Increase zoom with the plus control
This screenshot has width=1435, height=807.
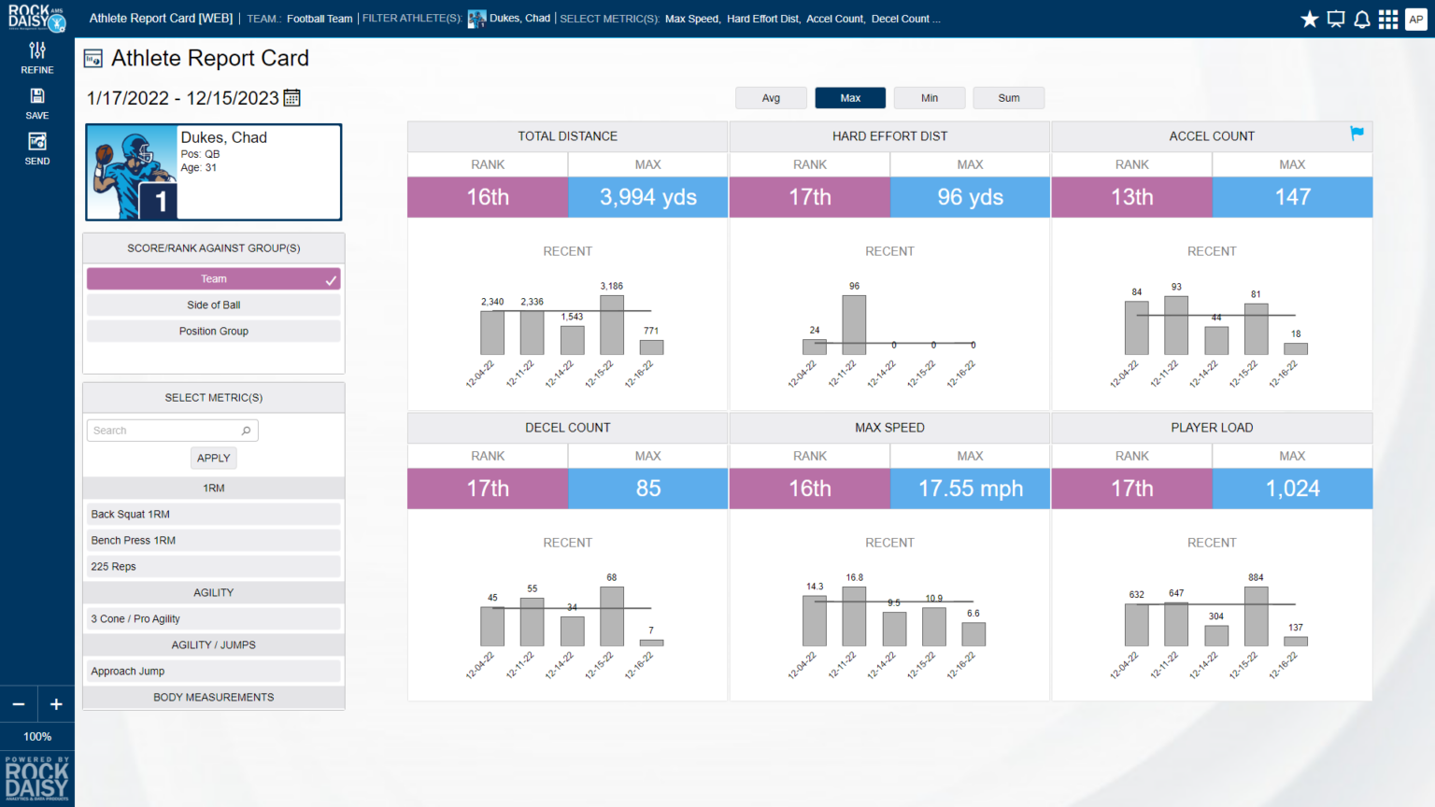pos(56,703)
